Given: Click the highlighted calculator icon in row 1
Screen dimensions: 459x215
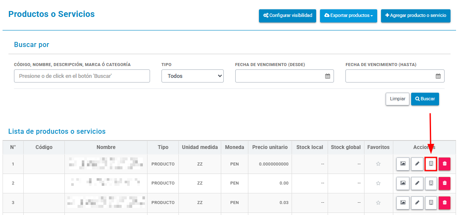Looking at the screenshot, I should (x=431, y=164).
